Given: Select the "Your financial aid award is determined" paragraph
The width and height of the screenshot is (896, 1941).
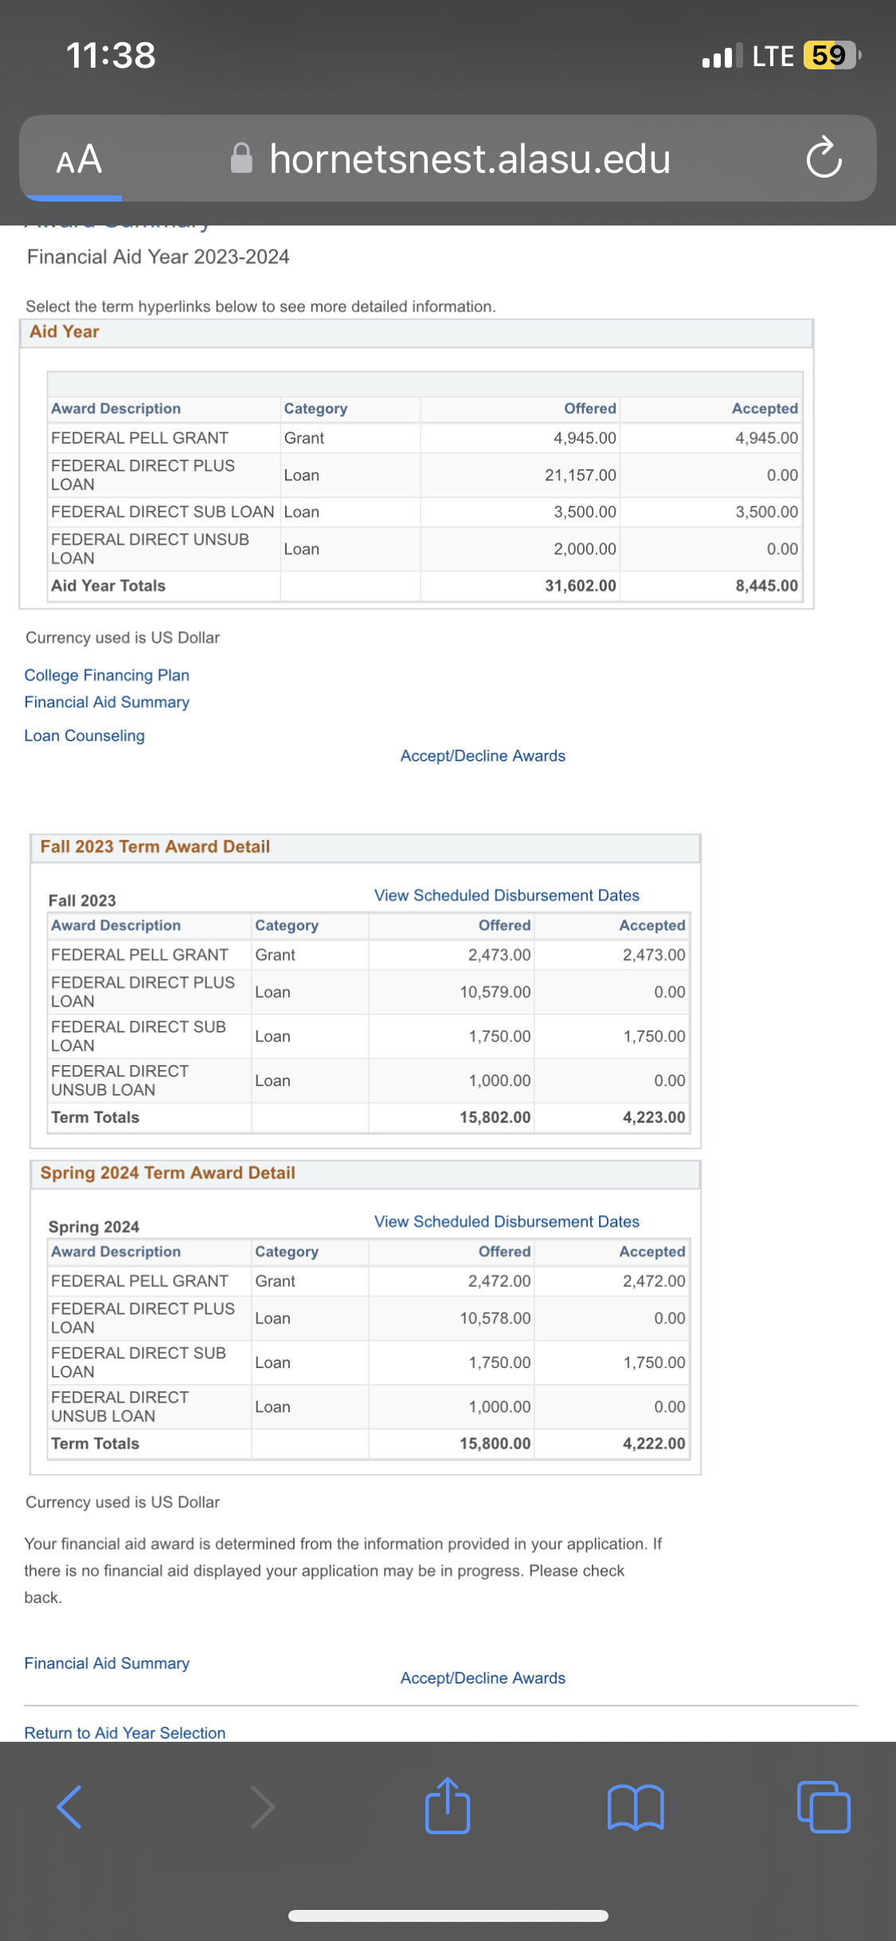Looking at the screenshot, I should 343,1570.
